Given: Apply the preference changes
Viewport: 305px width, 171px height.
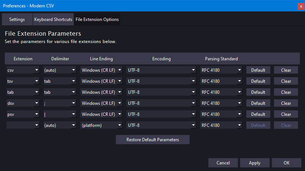Looking at the screenshot, I should click(254, 163).
